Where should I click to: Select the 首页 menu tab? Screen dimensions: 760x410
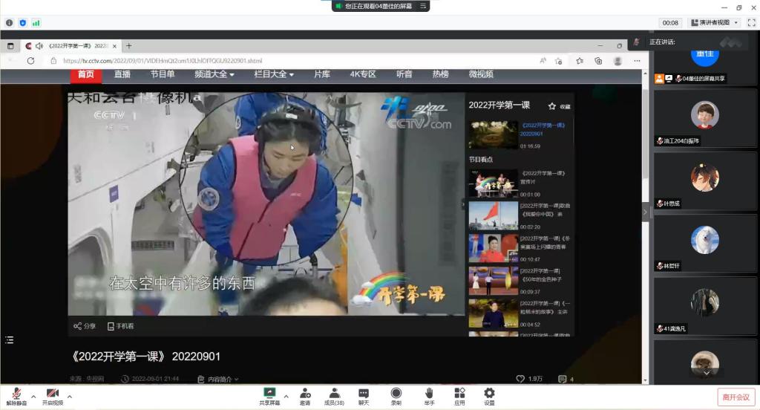86,74
